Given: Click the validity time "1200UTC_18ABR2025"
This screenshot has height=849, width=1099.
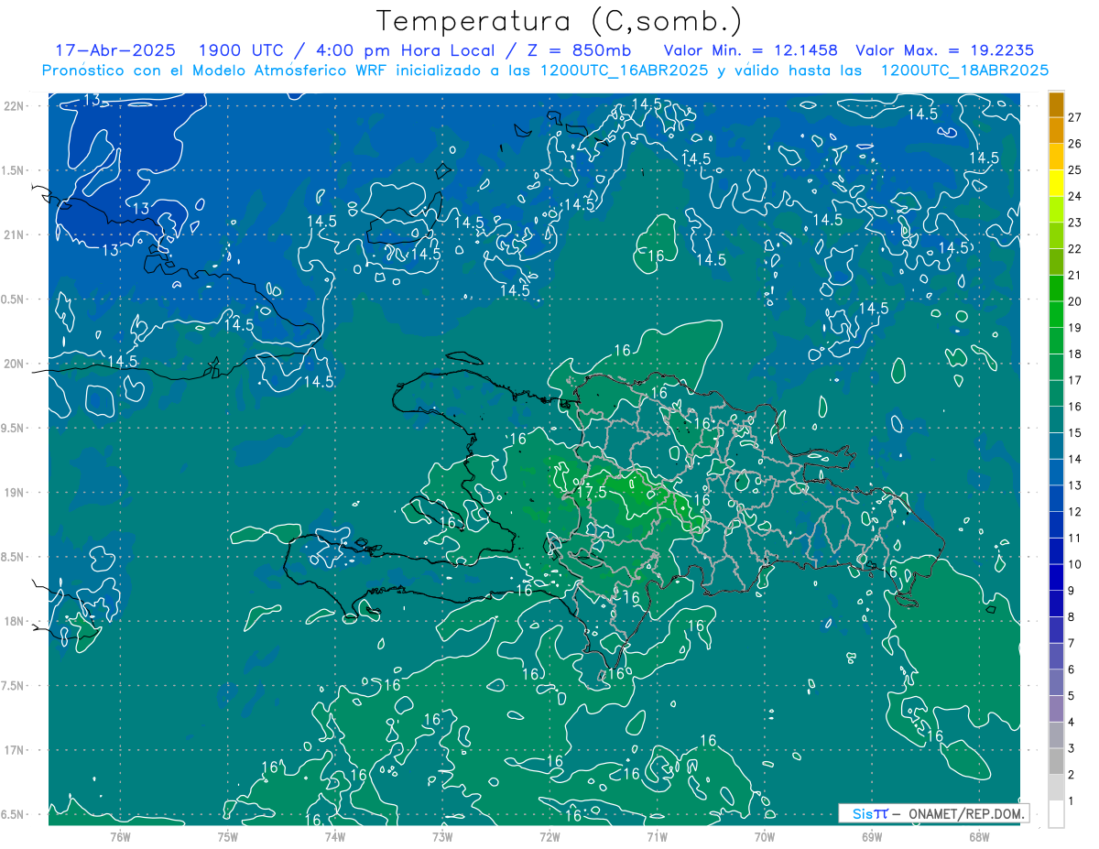Looking at the screenshot, I should coord(964,71).
